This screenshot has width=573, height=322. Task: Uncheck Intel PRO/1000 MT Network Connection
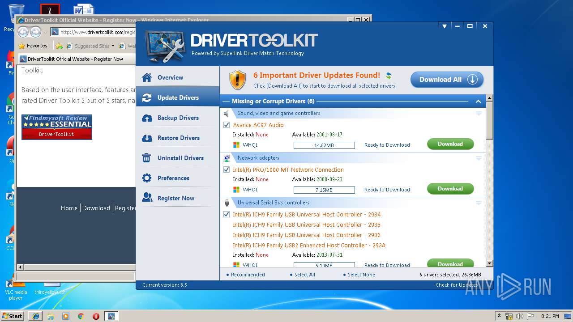click(227, 169)
